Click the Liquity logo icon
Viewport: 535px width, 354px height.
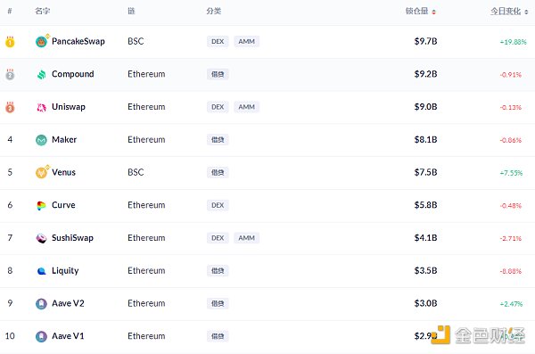[41, 271]
